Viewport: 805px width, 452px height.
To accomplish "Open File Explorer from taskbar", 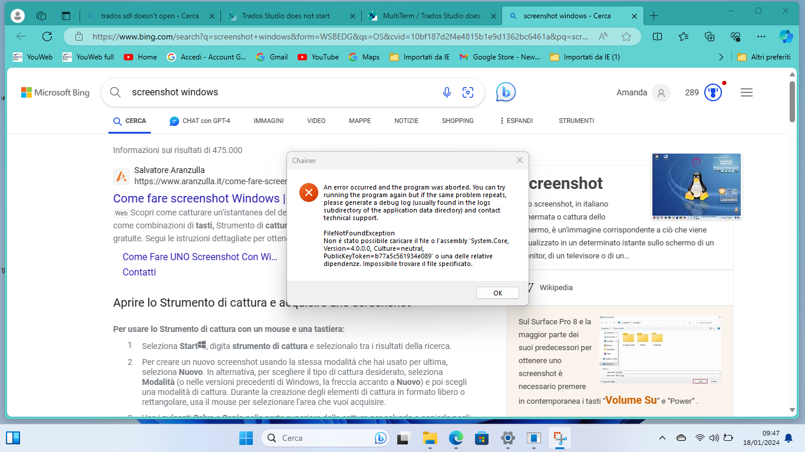I will [430, 438].
